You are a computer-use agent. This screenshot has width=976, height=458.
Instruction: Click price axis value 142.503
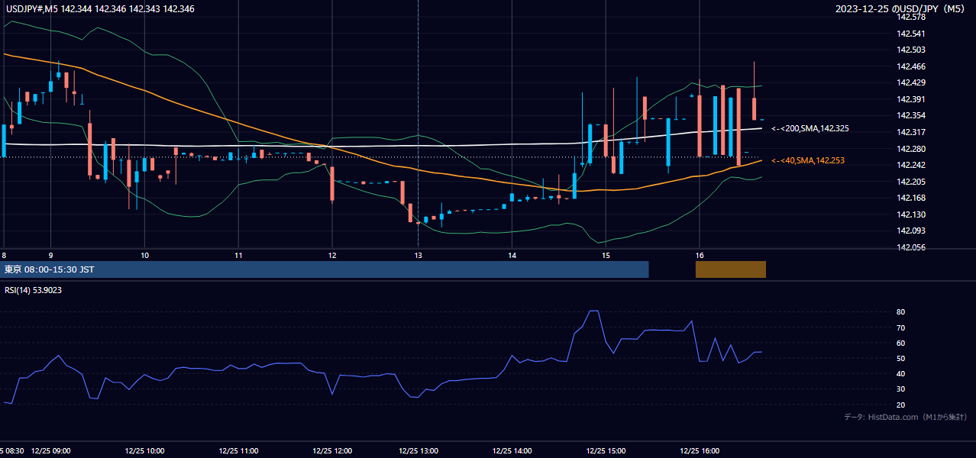point(910,50)
